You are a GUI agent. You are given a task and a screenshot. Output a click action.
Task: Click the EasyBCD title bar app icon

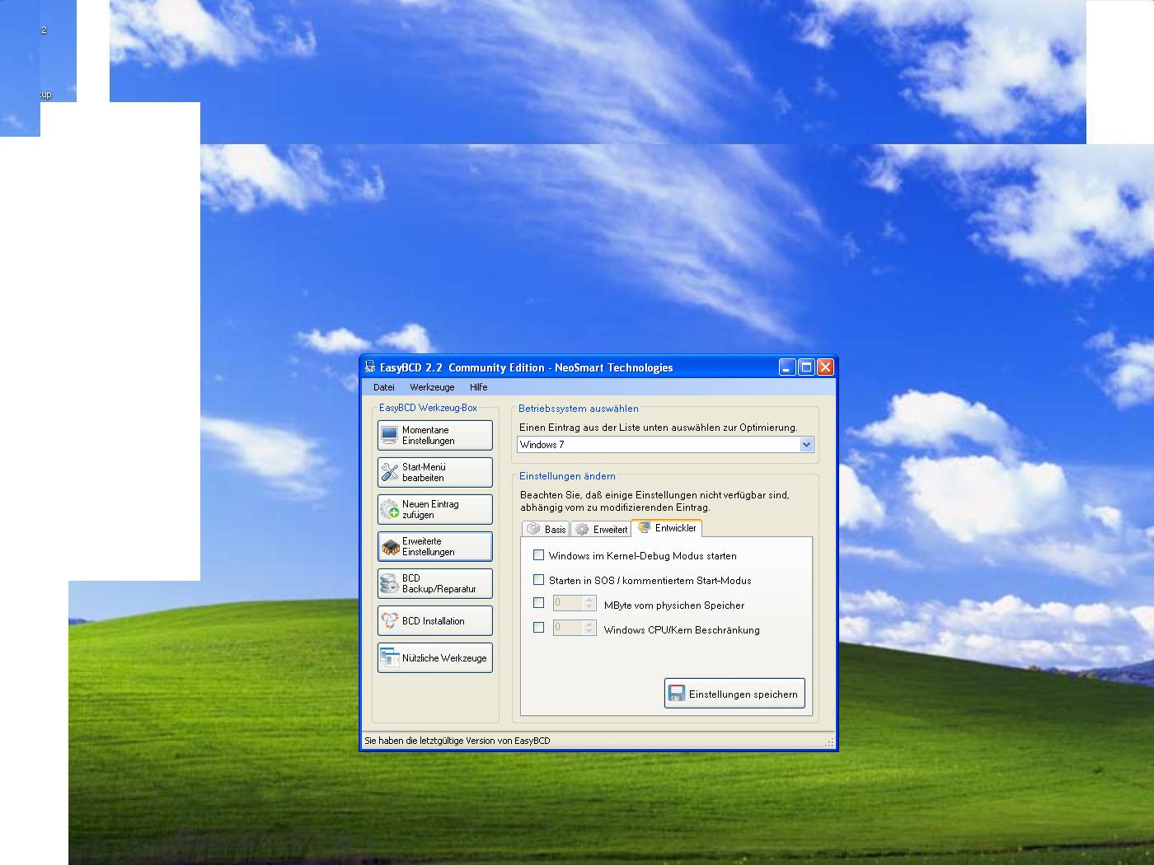pyautogui.click(x=370, y=367)
